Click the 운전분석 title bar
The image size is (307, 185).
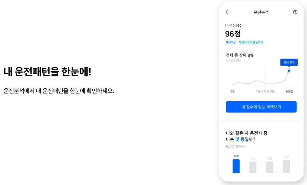click(261, 12)
